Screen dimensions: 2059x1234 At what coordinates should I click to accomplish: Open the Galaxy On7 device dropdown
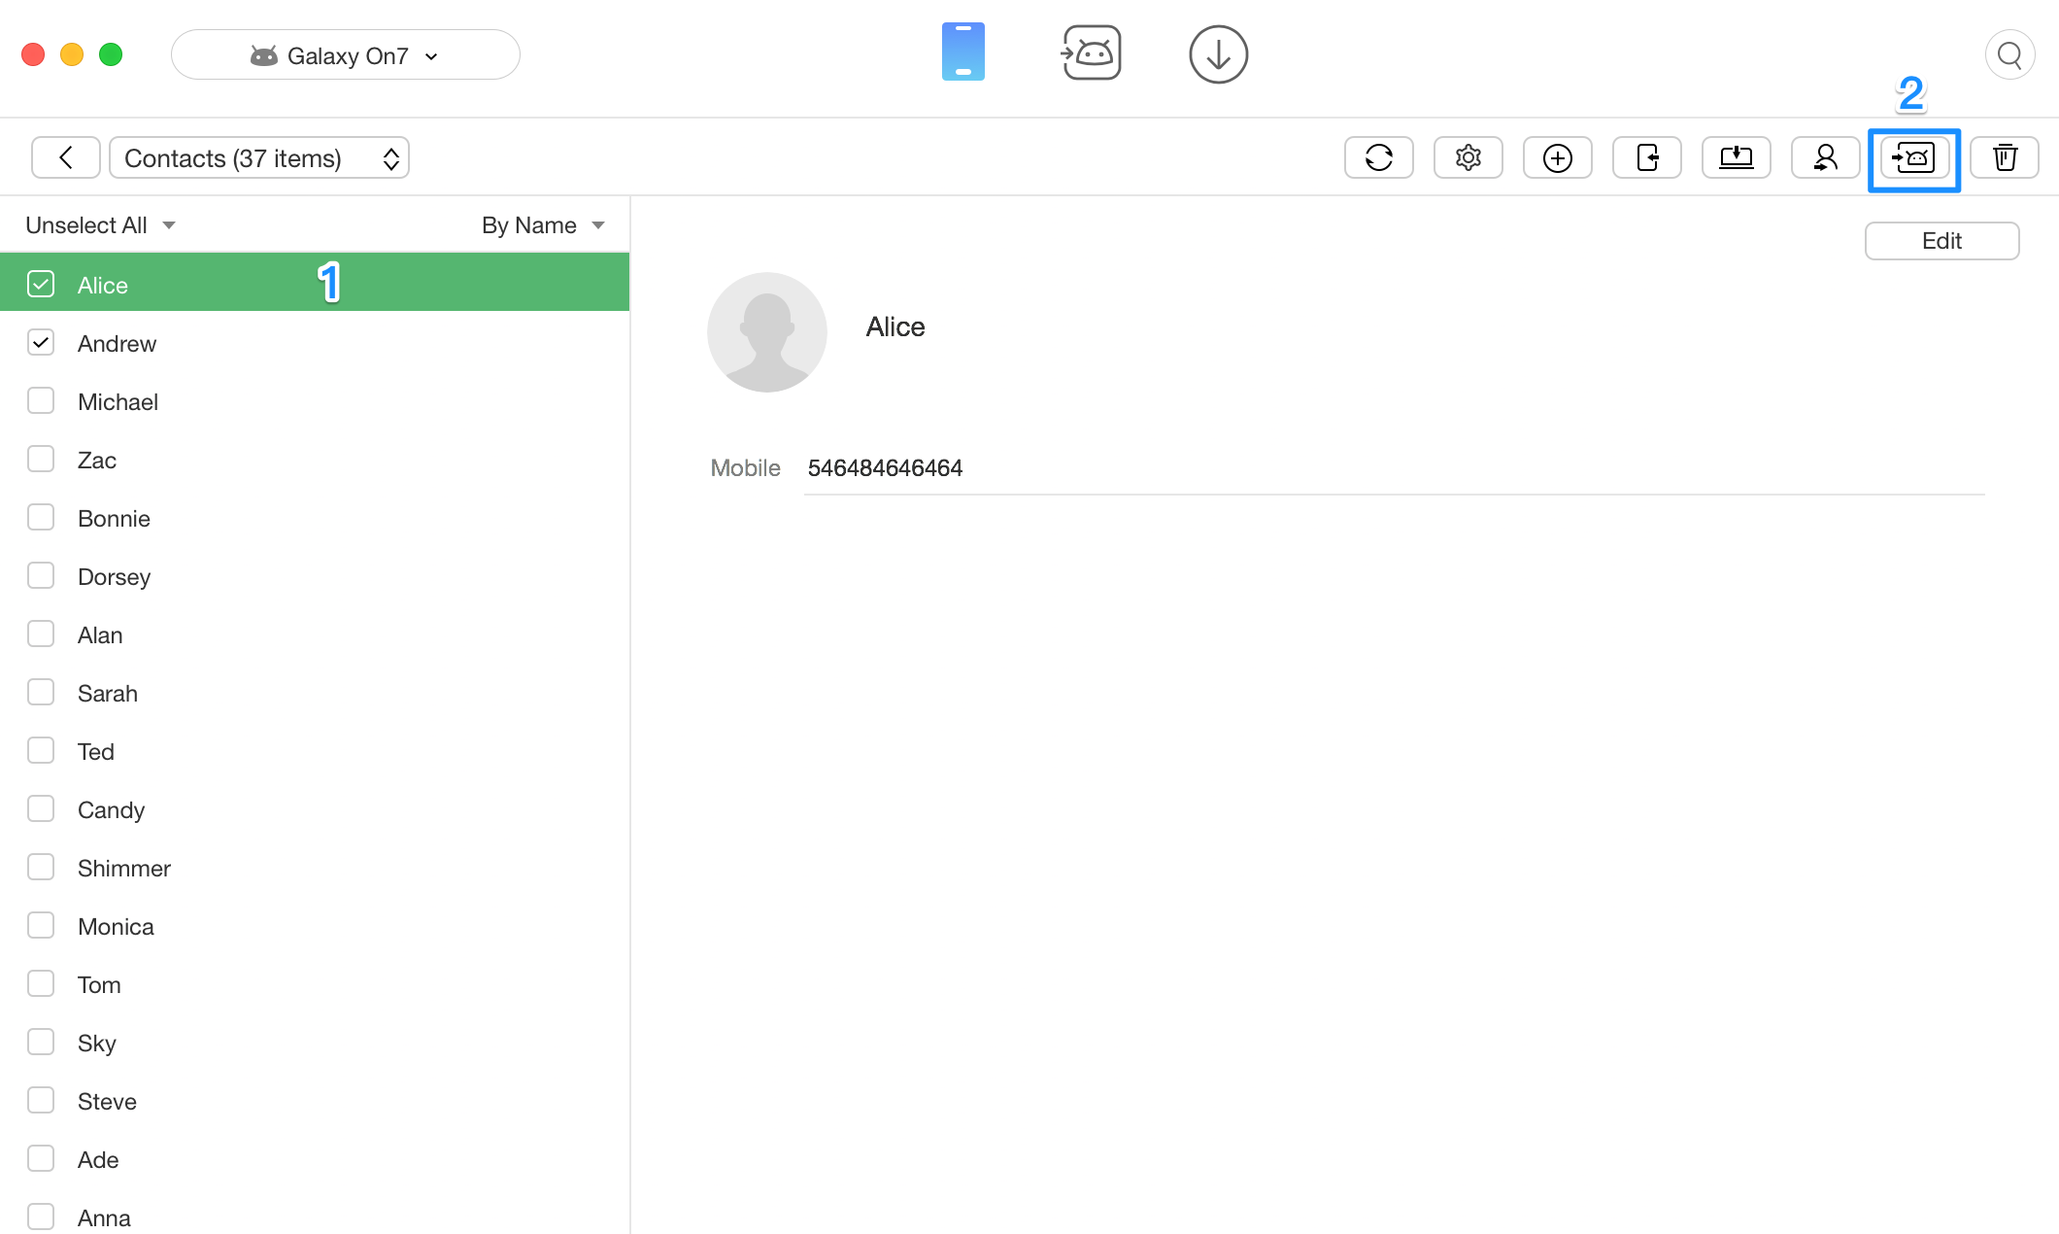346,54
